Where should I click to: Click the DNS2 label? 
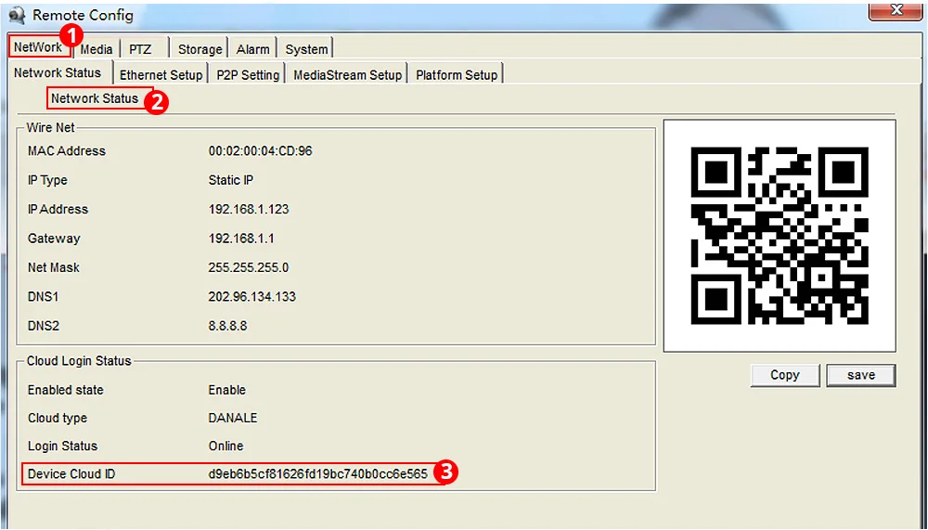[44, 326]
